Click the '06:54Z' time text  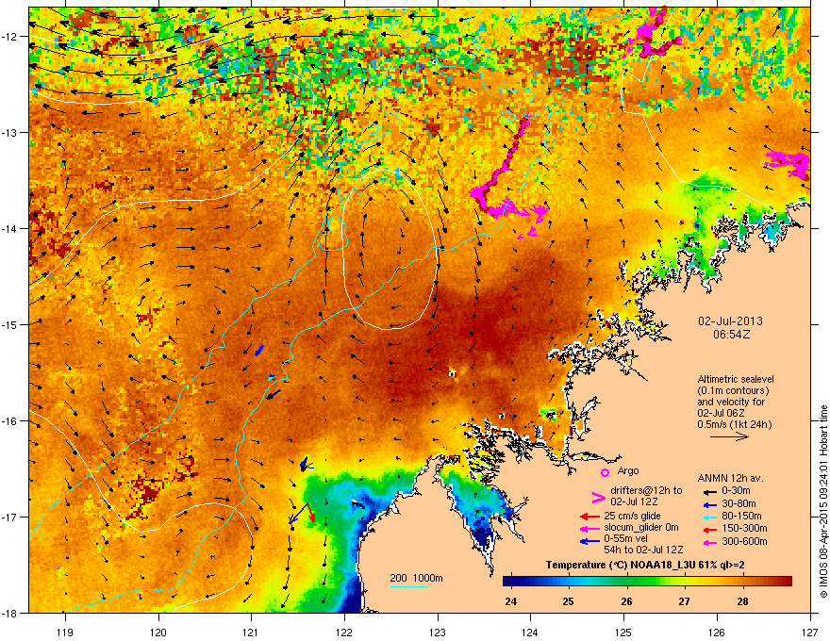click(x=731, y=335)
